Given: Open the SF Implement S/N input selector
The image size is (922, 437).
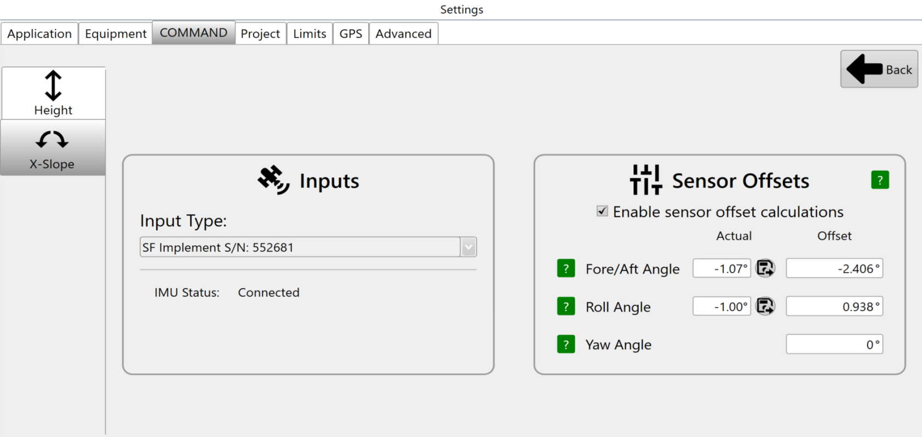Looking at the screenshot, I should pos(308,247).
